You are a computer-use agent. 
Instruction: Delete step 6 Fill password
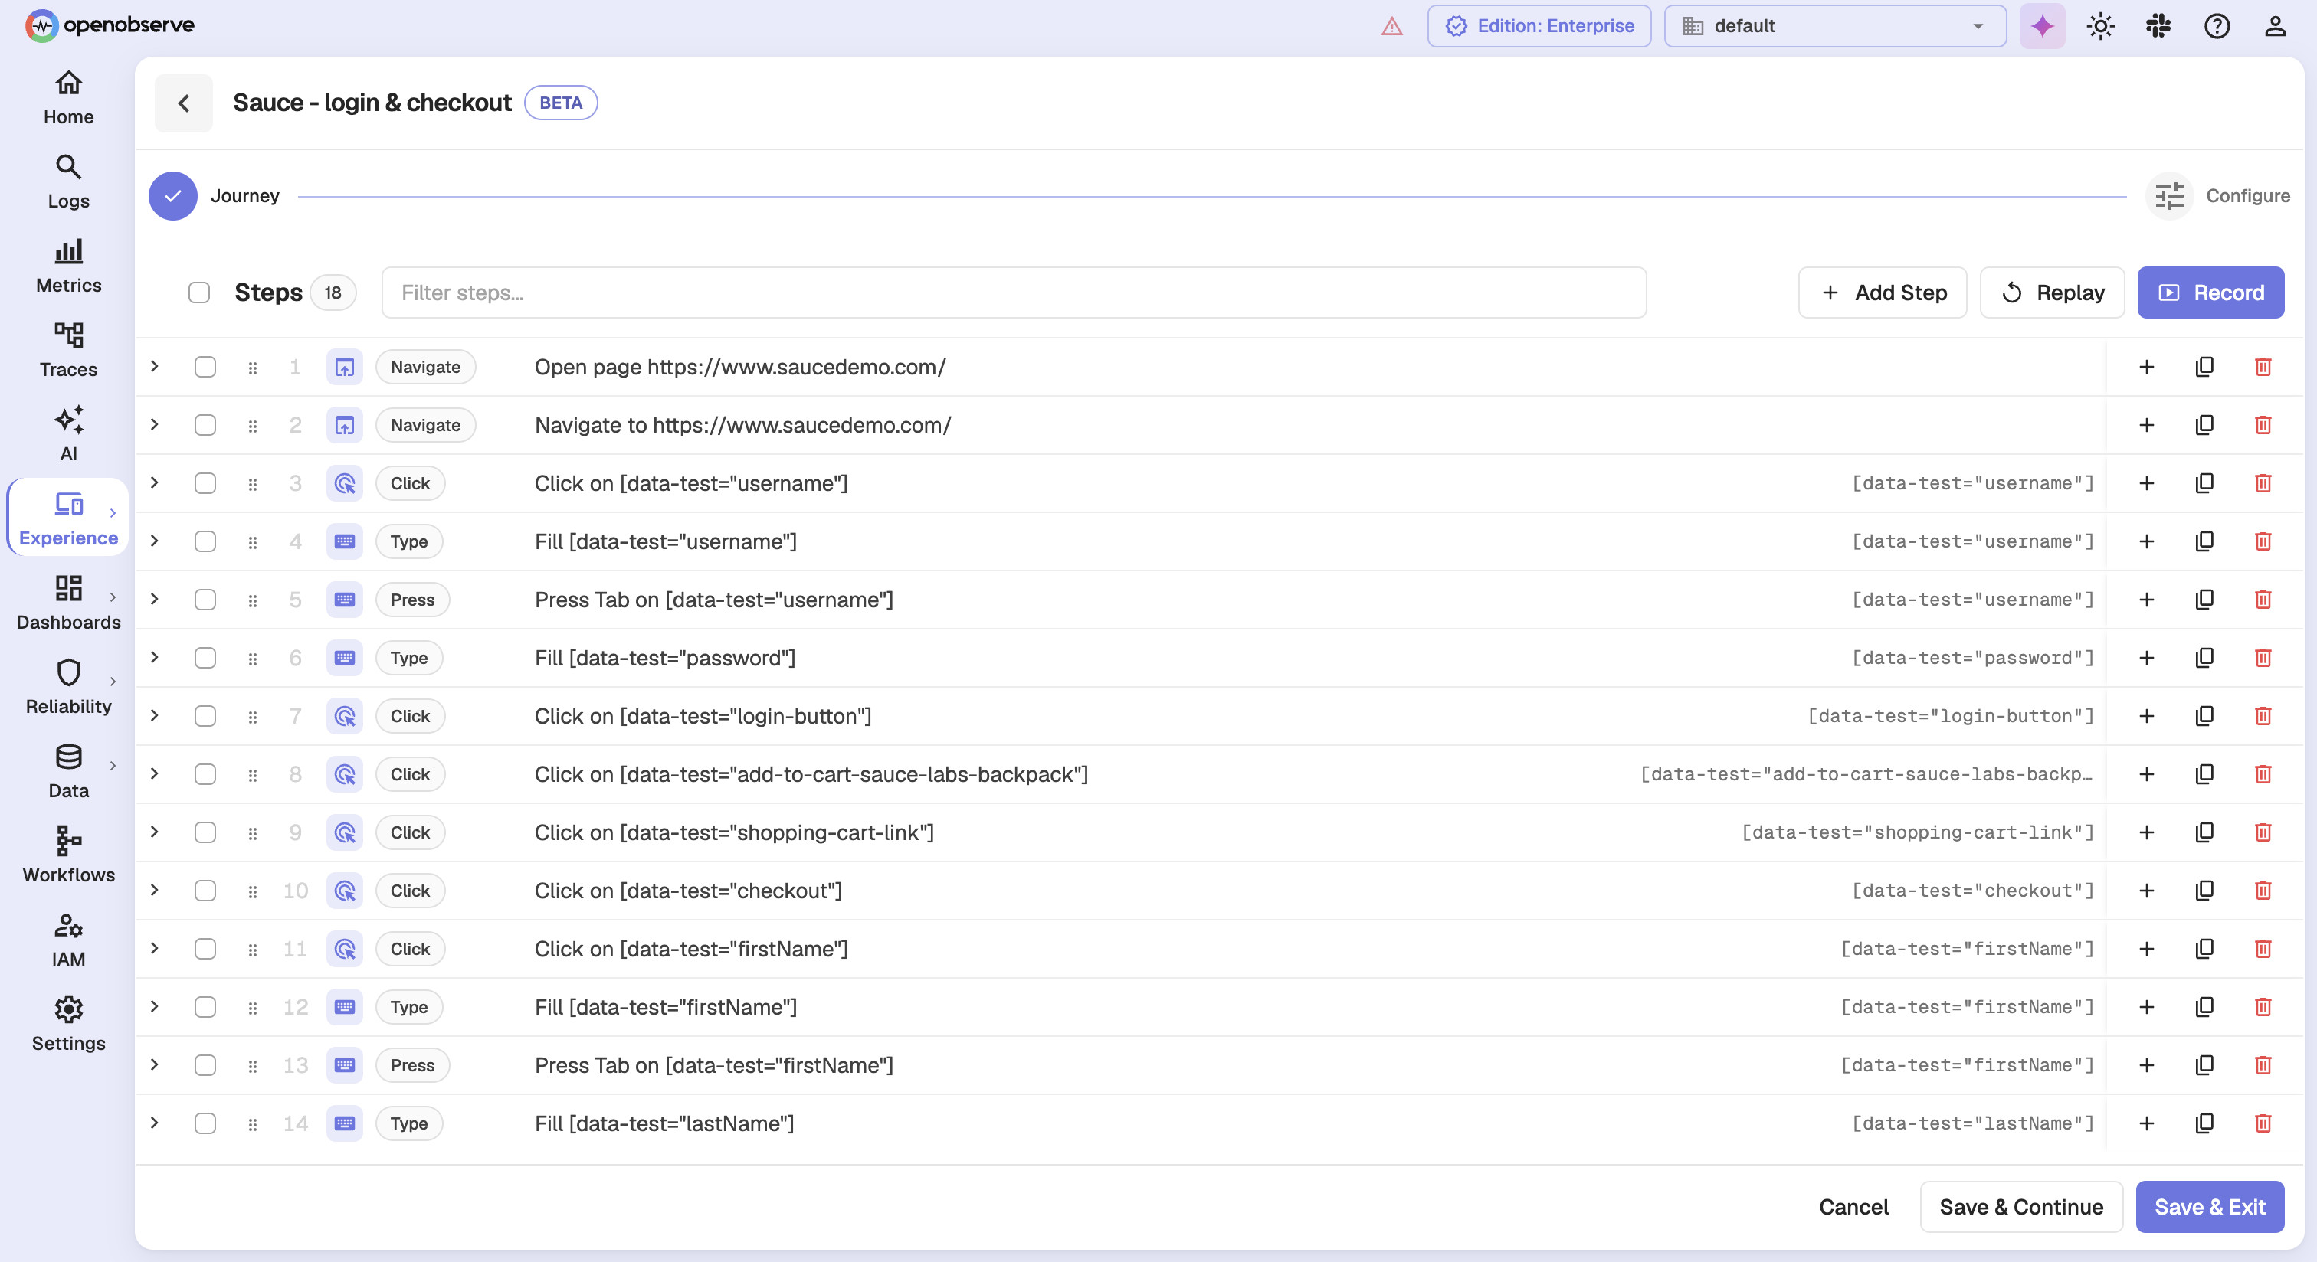(2263, 658)
